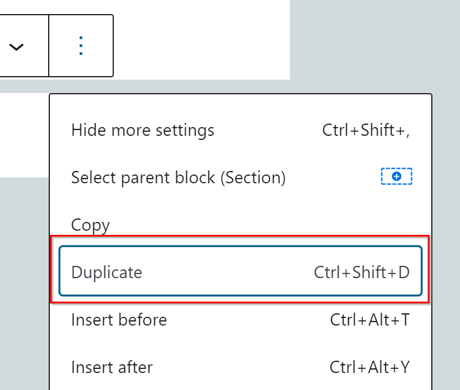The height and width of the screenshot is (390, 460).
Task: Click the Ctrl+Alt+T shortcut hint
Action: pyautogui.click(x=370, y=320)
